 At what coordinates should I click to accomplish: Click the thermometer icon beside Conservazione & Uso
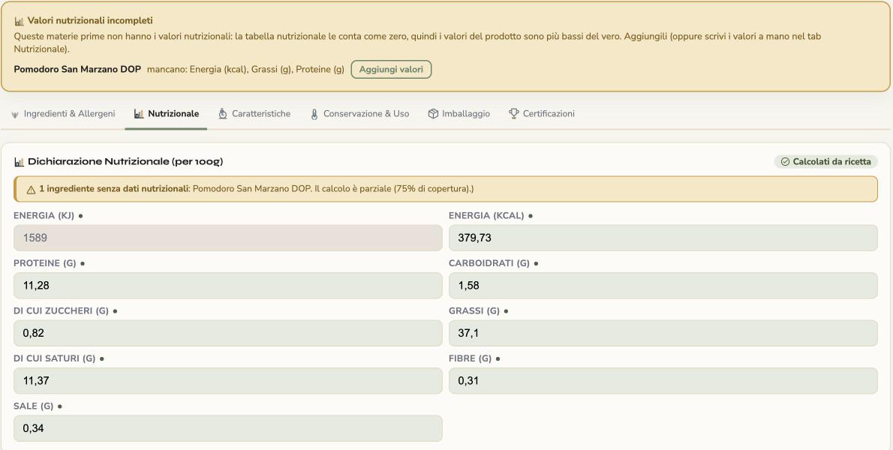(314, 114)
